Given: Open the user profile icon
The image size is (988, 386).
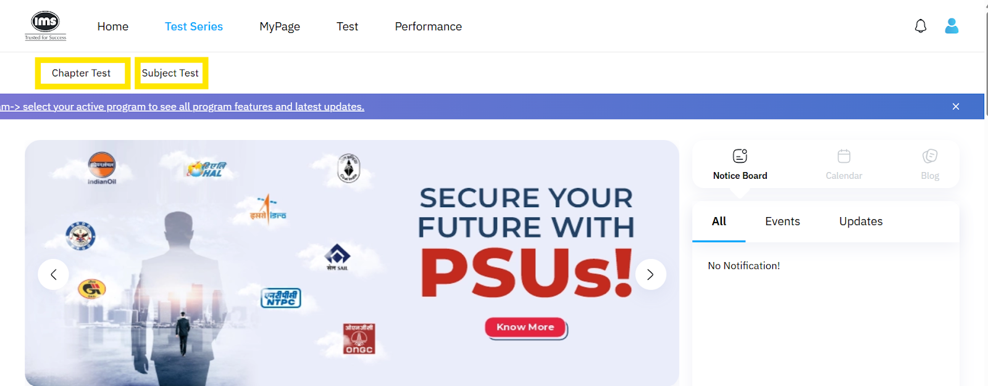Looking at the screenshot, I should (952, 26).
